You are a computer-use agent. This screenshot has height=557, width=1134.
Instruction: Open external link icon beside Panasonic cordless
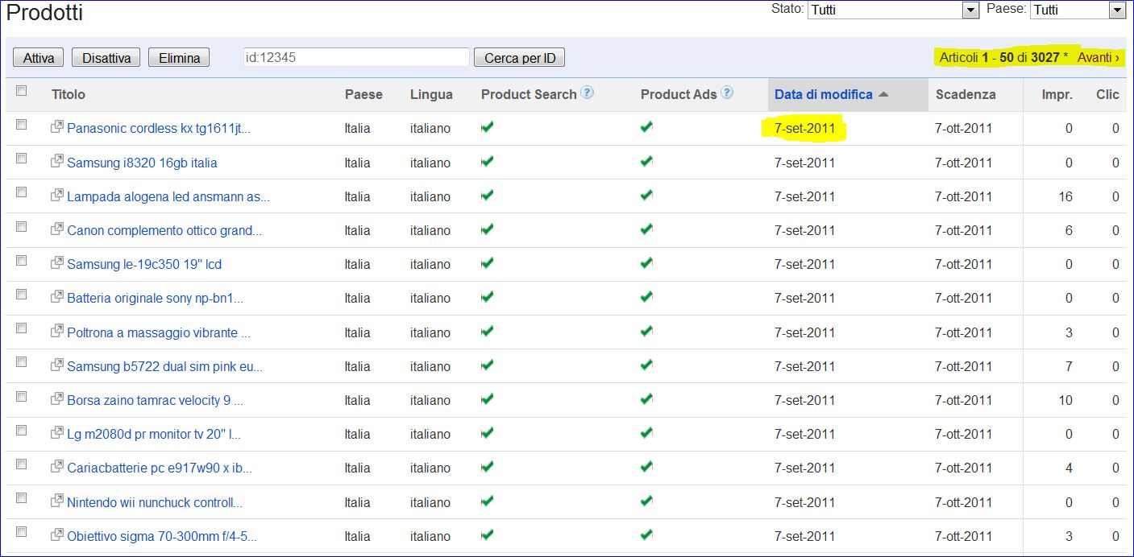pos(56,127)
